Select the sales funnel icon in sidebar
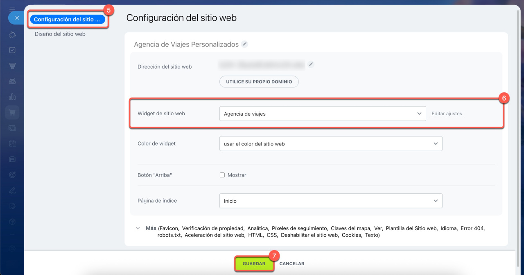 [x=12, y=65]
